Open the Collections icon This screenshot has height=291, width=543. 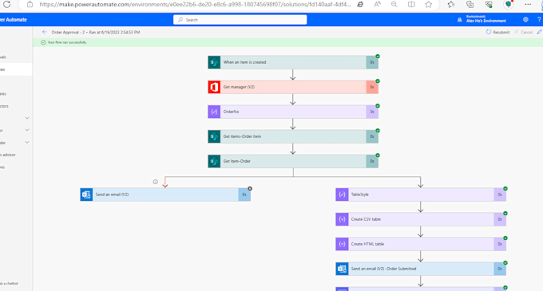(x=470, y=5)
